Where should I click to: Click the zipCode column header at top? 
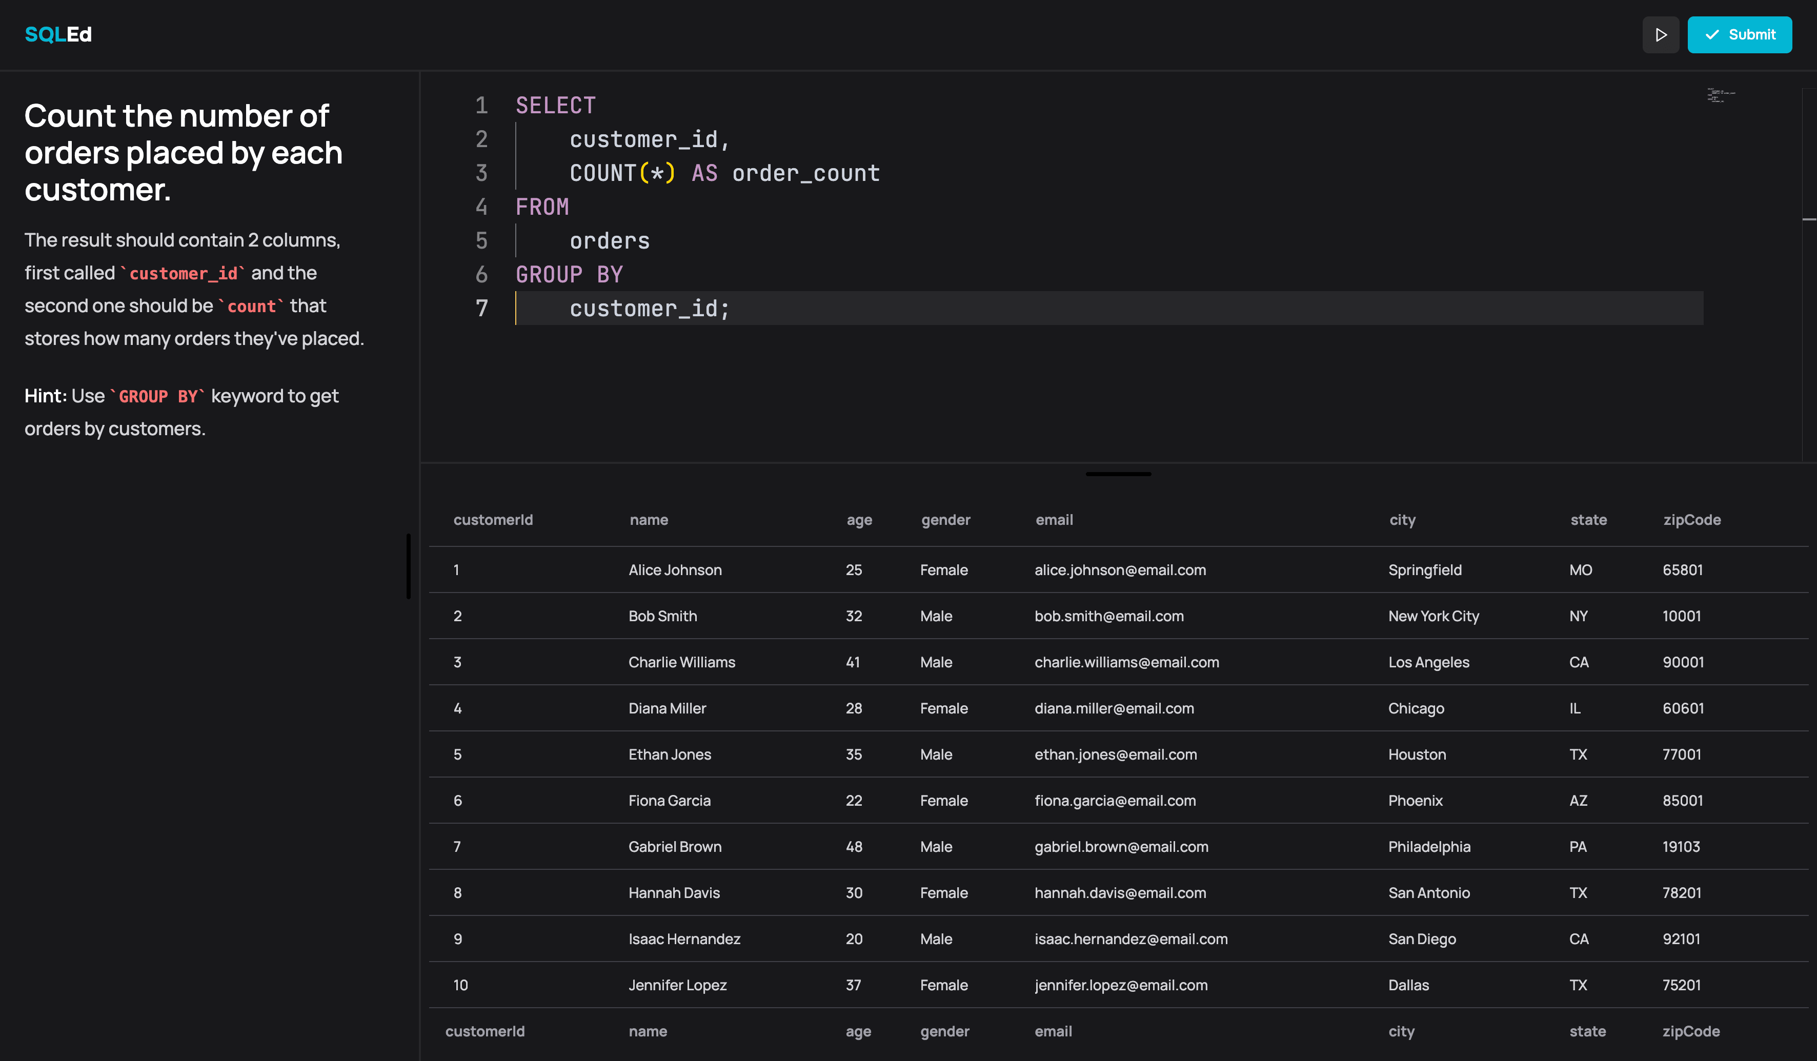click(x=1691, y=520)
